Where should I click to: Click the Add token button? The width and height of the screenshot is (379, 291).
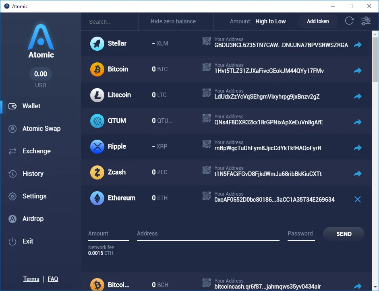pos(318,21)
